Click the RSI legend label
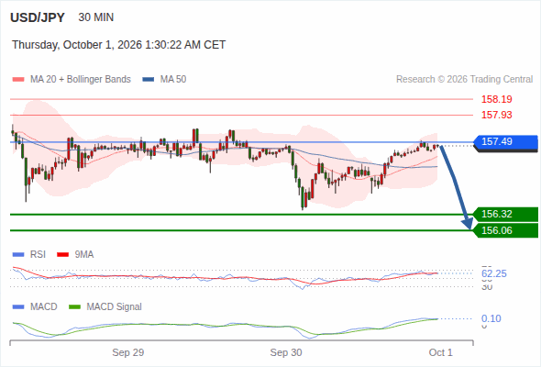This screenshot has height=367, width=541. coord(38,255)
